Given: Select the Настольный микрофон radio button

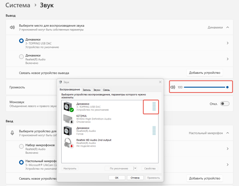Looking at the screenshot, I should click(22, 162).
